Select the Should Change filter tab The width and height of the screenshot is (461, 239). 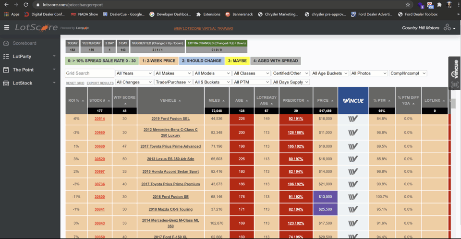(x=202, y=61)
